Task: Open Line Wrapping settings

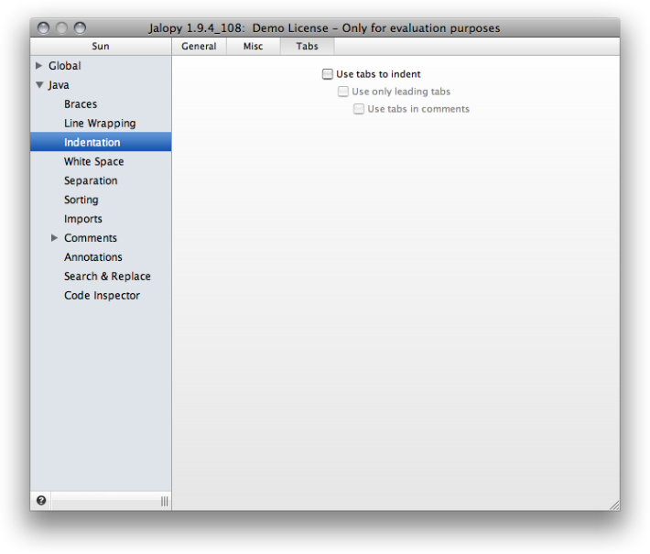Action: tap(100, 123)
